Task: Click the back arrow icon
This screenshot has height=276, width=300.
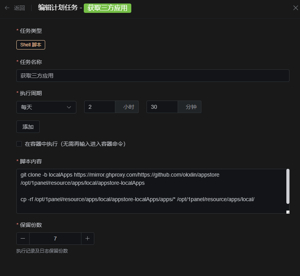Action: [x=7, y=8]
